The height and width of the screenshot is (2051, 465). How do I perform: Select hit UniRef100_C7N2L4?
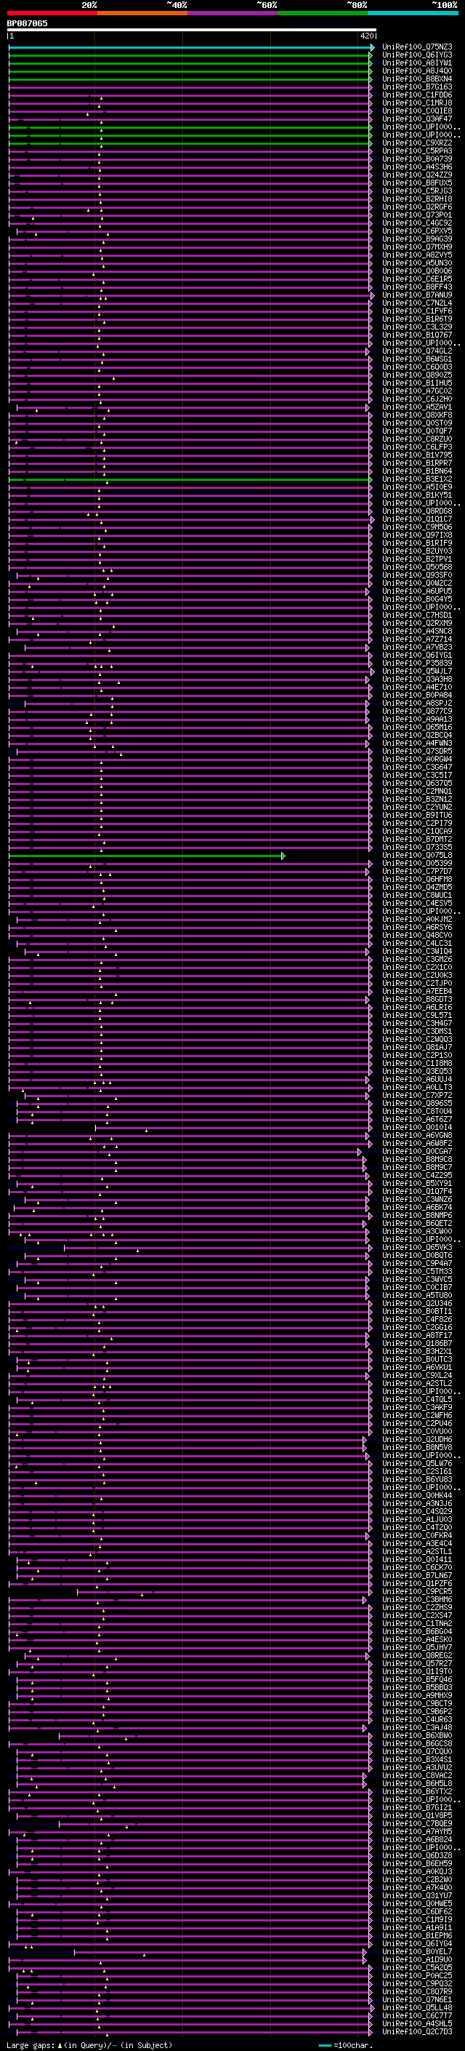417,303
